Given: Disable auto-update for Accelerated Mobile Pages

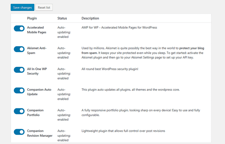Looking at the screenshot, I should point(19,29).
